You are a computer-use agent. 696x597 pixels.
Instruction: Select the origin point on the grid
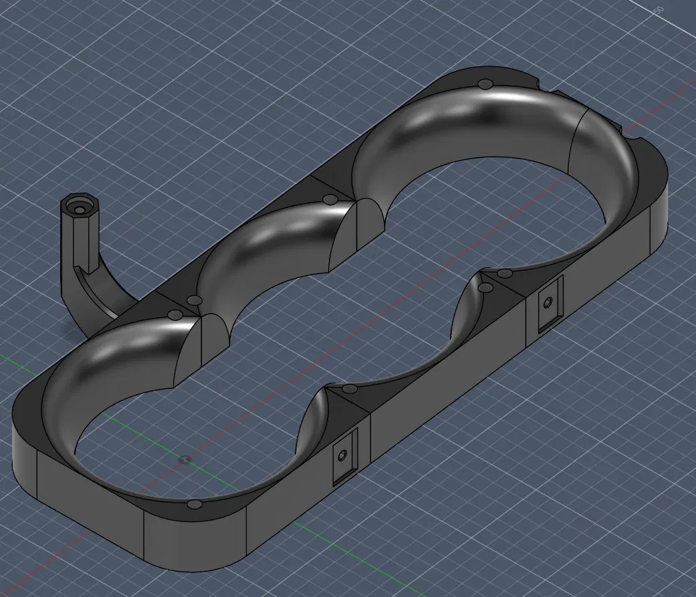(185, 459)
